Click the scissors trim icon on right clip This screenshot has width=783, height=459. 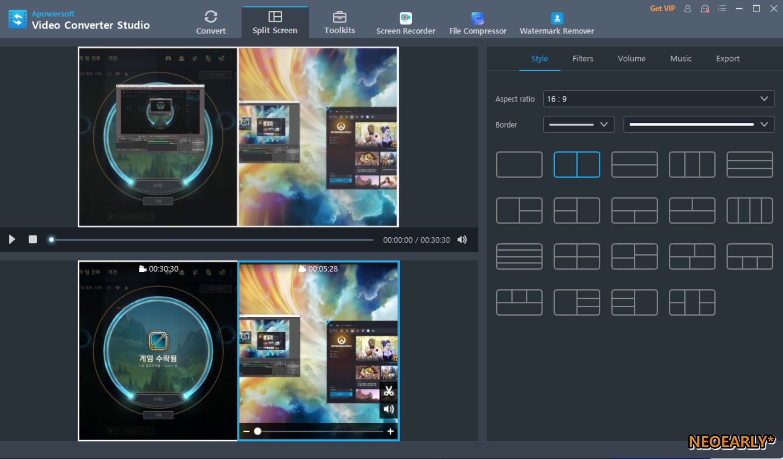[x=389, y=391]
